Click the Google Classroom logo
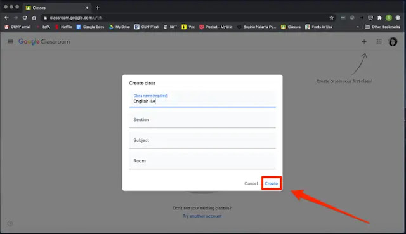406x234 pixels. pos(44,42)
